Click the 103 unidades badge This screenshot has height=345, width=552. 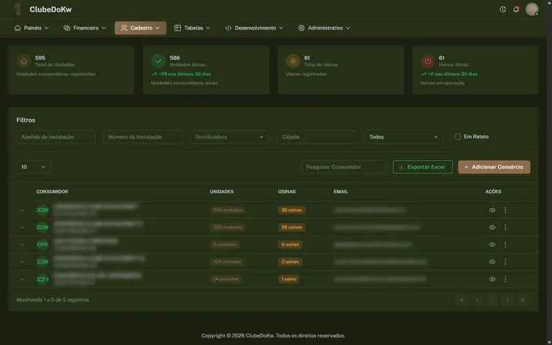pyautogui.click(x=227, y=262)
